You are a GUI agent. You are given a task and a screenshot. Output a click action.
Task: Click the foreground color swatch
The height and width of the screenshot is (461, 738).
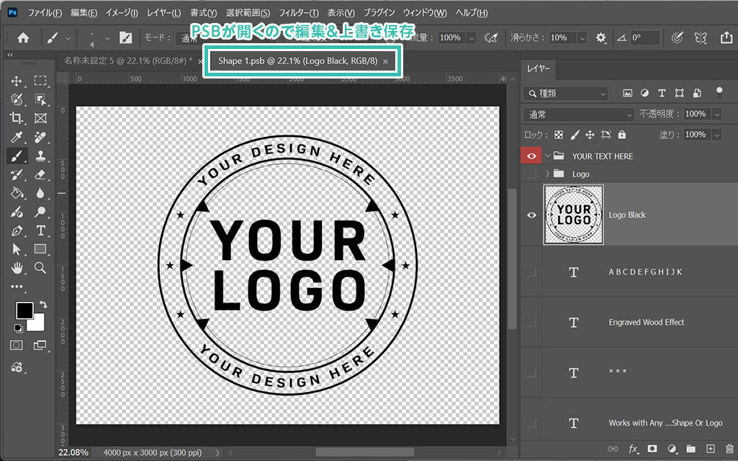(x=24, y=310)
